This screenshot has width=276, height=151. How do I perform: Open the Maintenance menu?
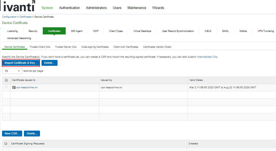click(x=137, y=8)
